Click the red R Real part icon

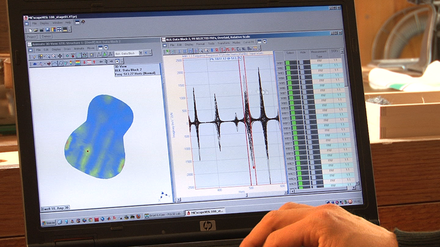coord(217,50)
